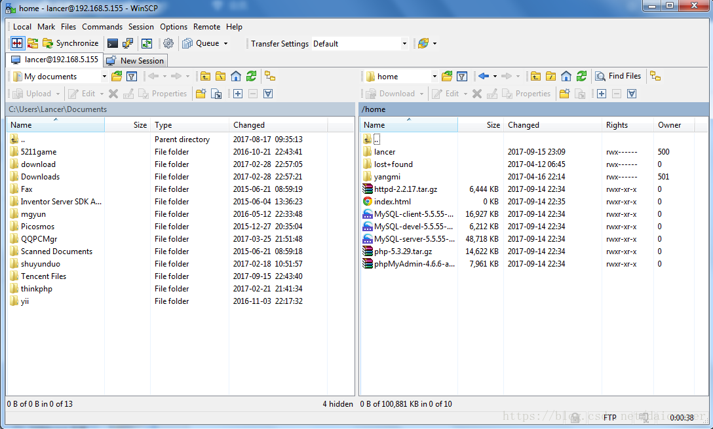Click the local Select Files plus icon

tap(238, 94)
